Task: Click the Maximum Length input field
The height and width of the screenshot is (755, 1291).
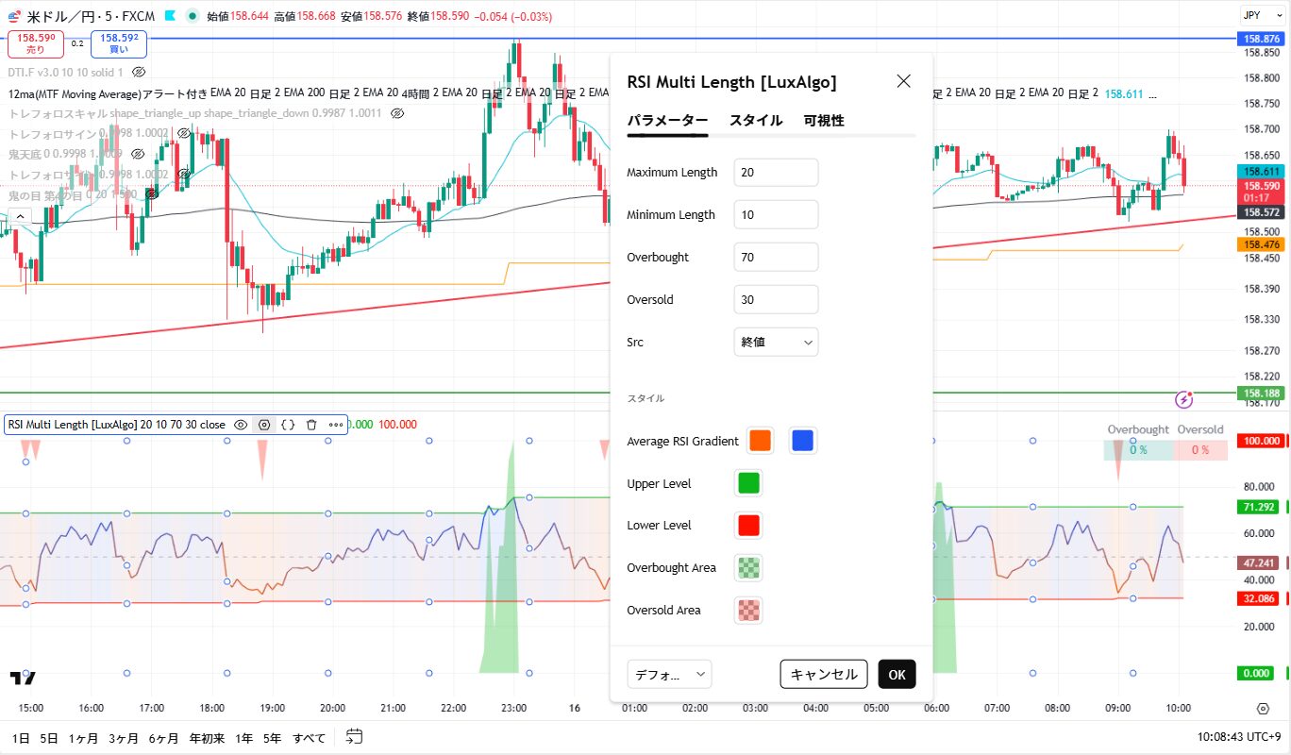Action: click(x=776, y=173)
